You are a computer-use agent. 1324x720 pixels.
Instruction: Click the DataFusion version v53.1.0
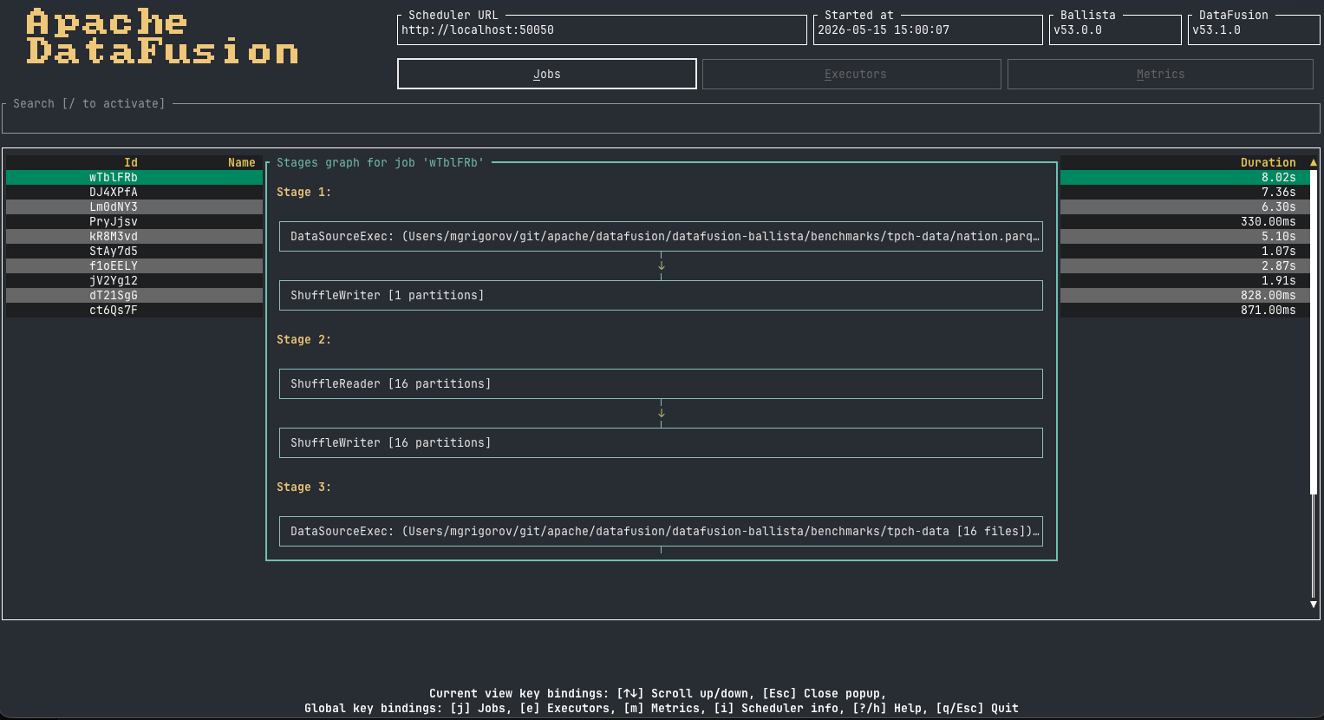click(x=1216, y=29)
